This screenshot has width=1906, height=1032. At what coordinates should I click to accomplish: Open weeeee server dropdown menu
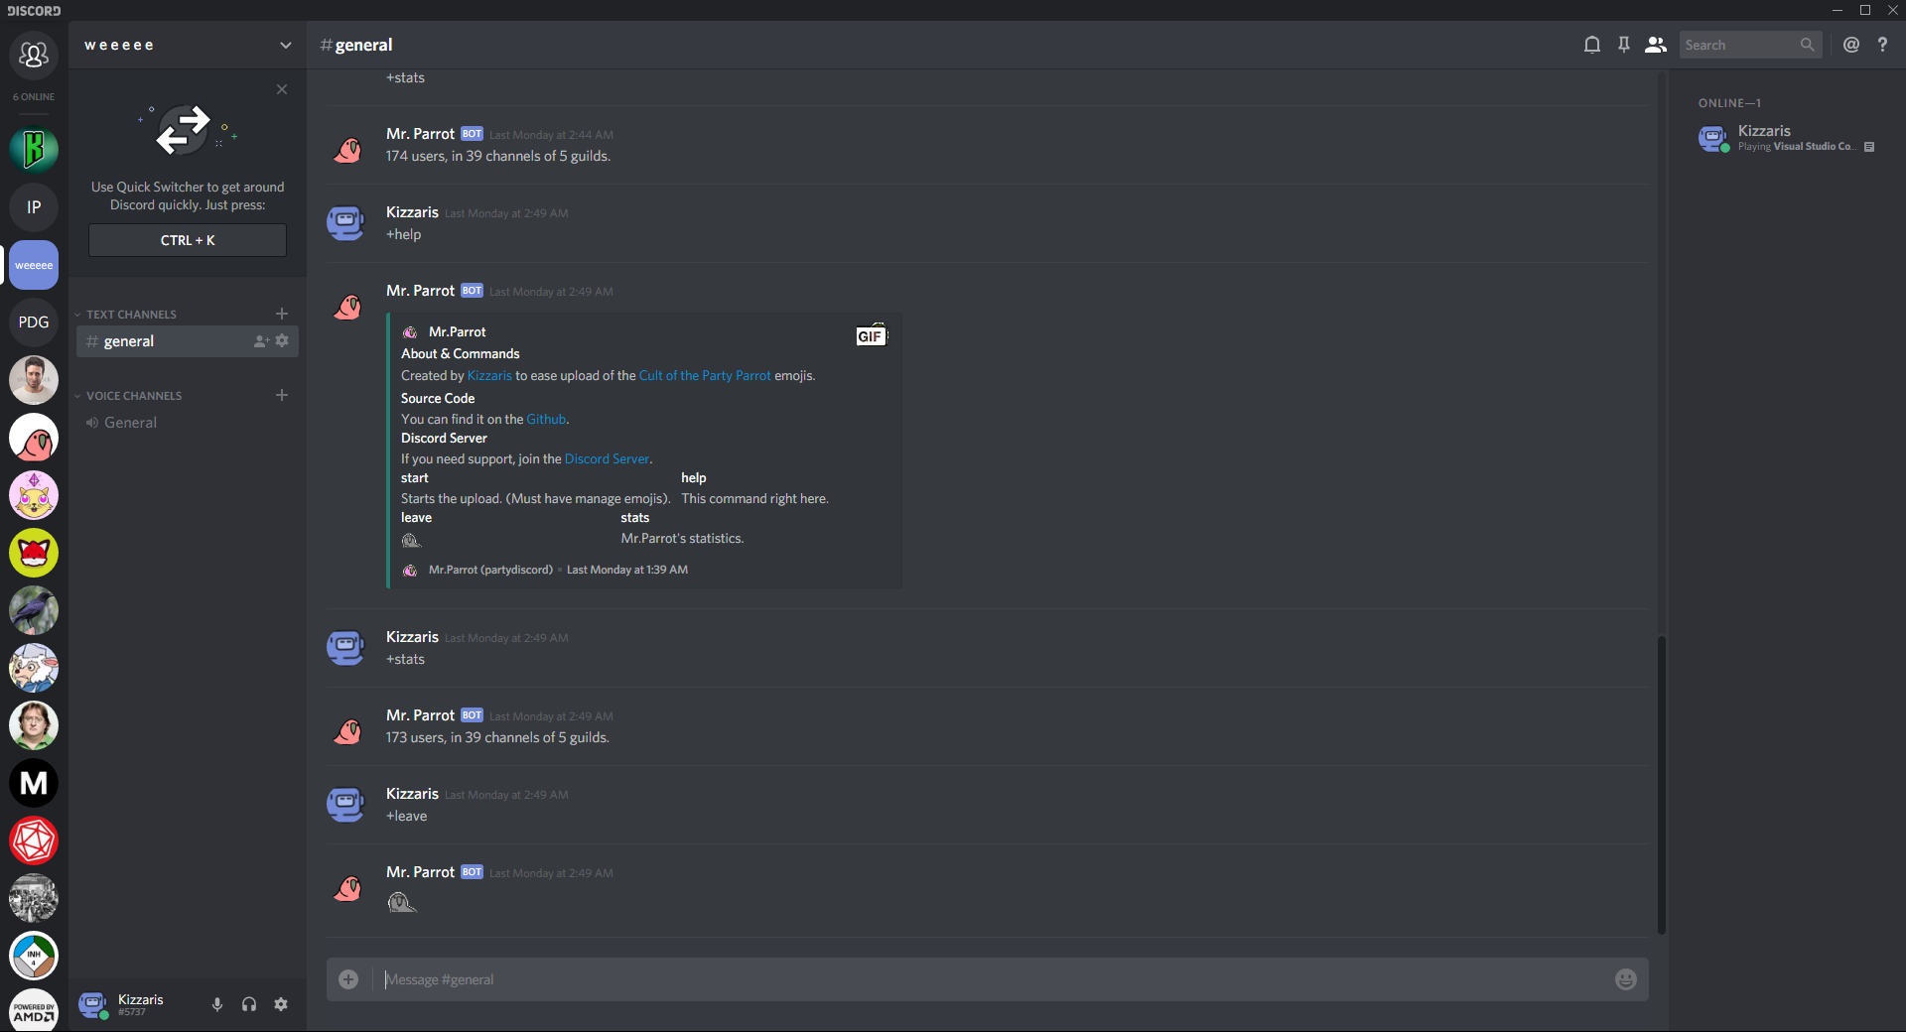(286, 45)
